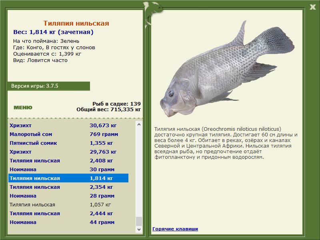Select Ноиманна 44 грамм row

68,222
